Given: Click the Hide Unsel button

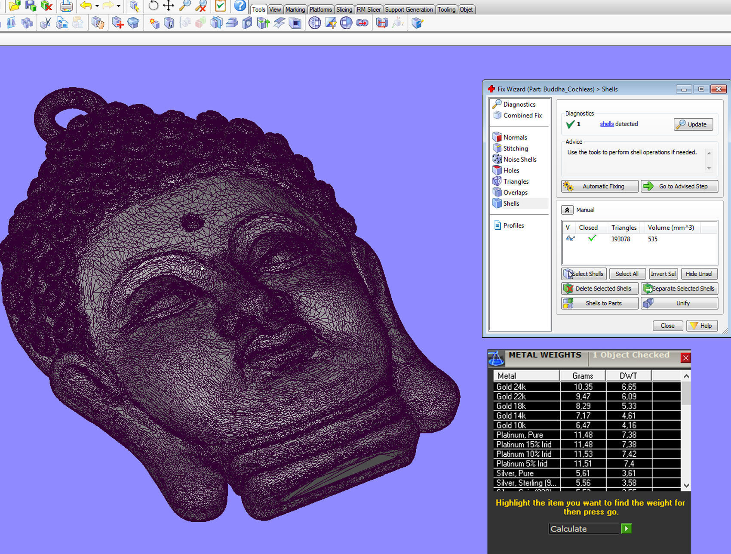Looking at the screenshot, I should click(x=699, y=274).
